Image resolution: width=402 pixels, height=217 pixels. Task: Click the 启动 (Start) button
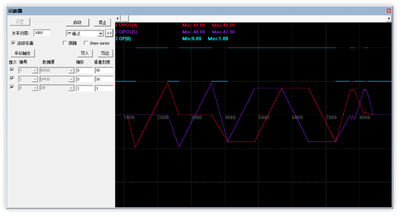pyautogui.click(x=77, y=22)
